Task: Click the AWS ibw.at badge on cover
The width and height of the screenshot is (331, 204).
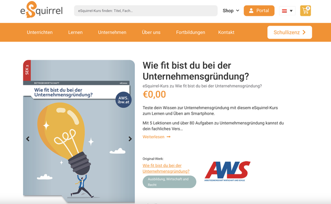Action: [124, 100]
